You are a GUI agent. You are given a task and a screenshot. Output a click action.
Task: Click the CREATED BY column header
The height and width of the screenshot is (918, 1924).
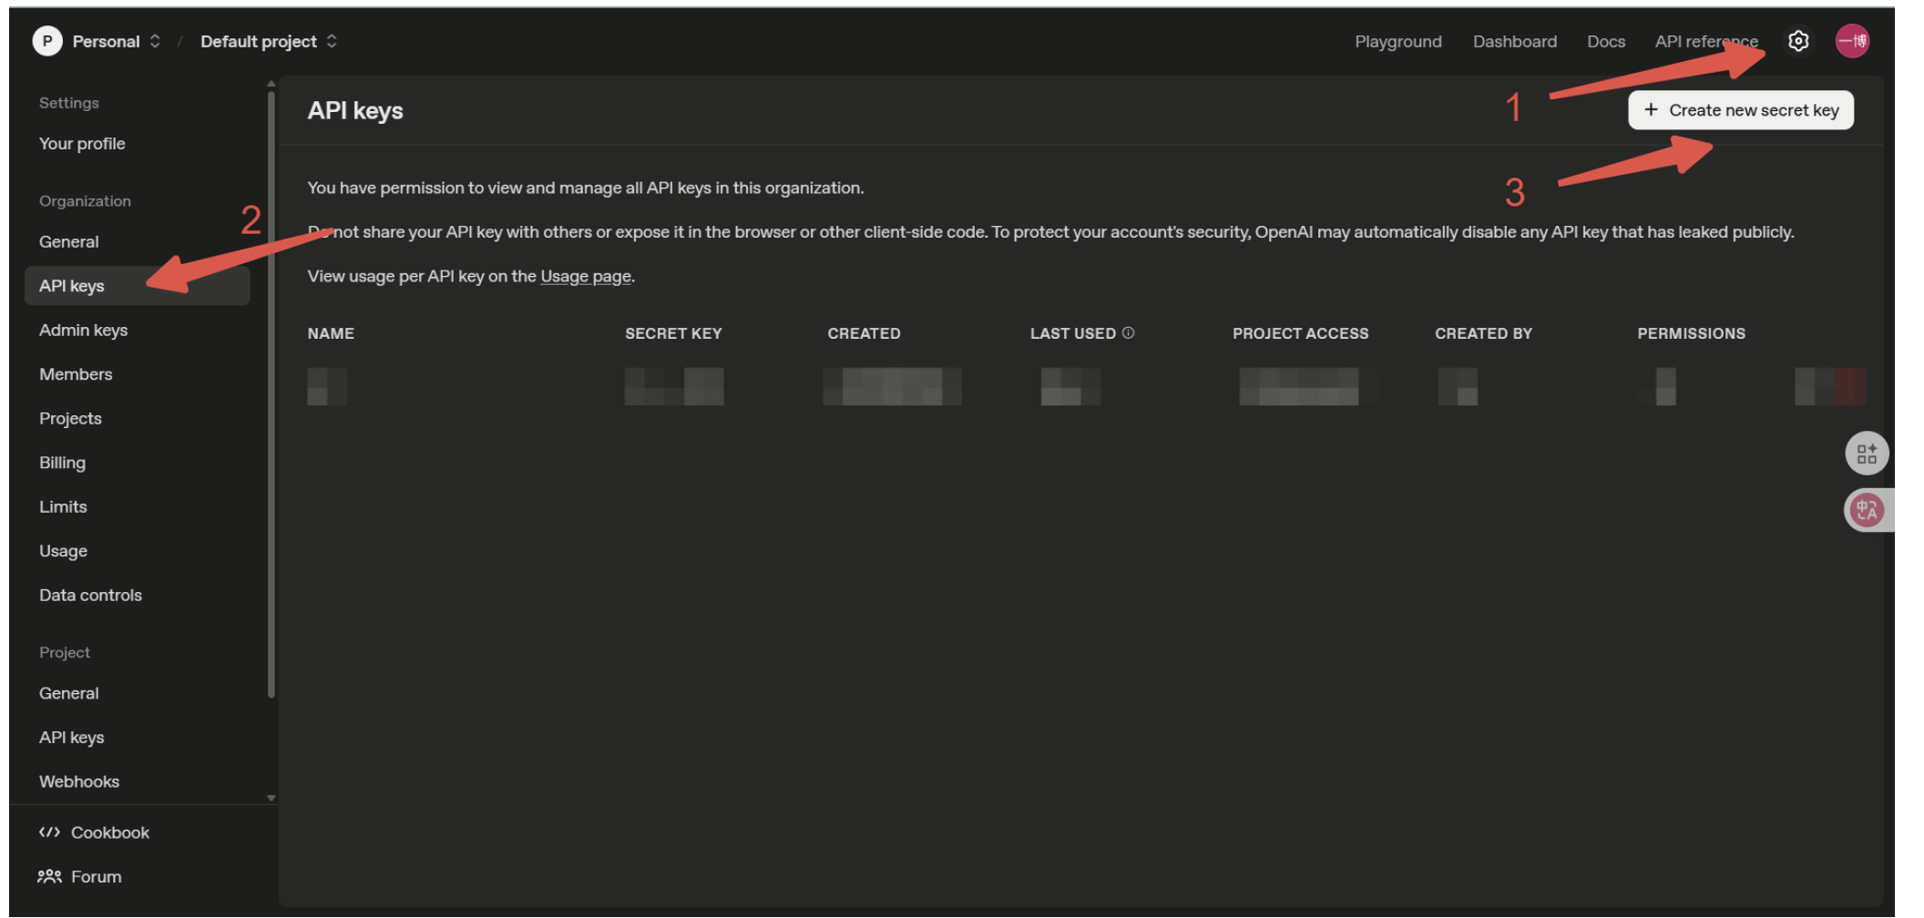coord(1483,333)
